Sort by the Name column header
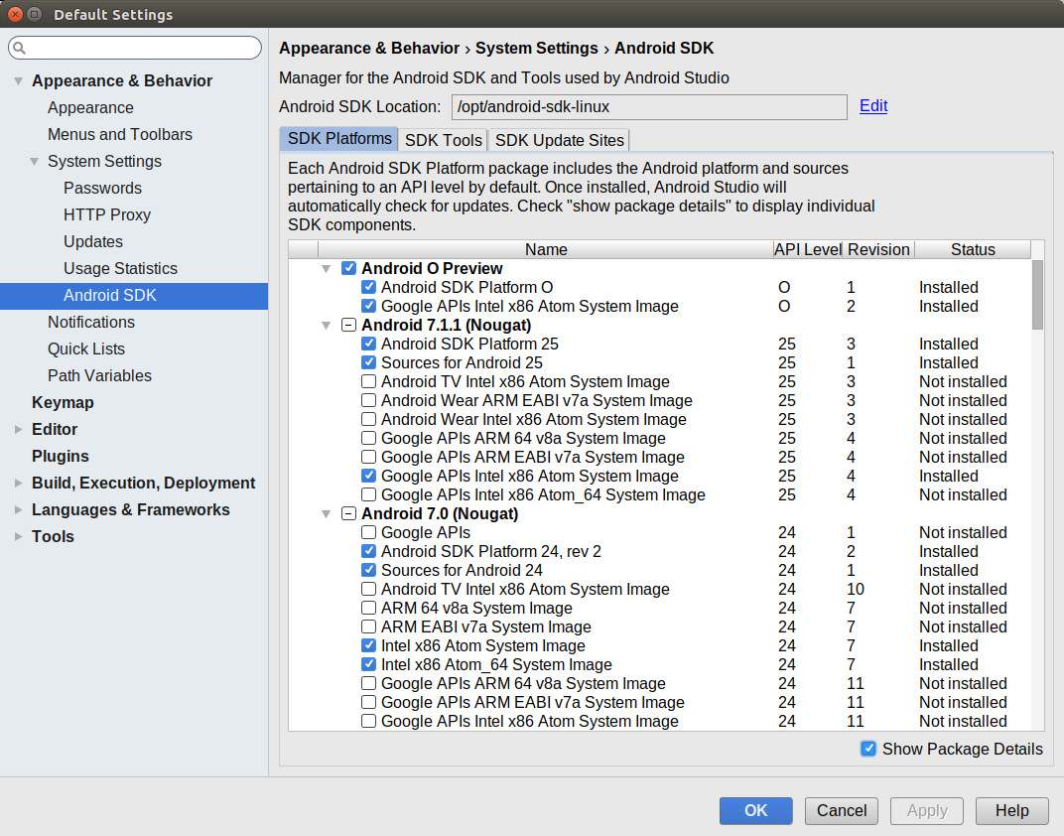 click(546, 249)
